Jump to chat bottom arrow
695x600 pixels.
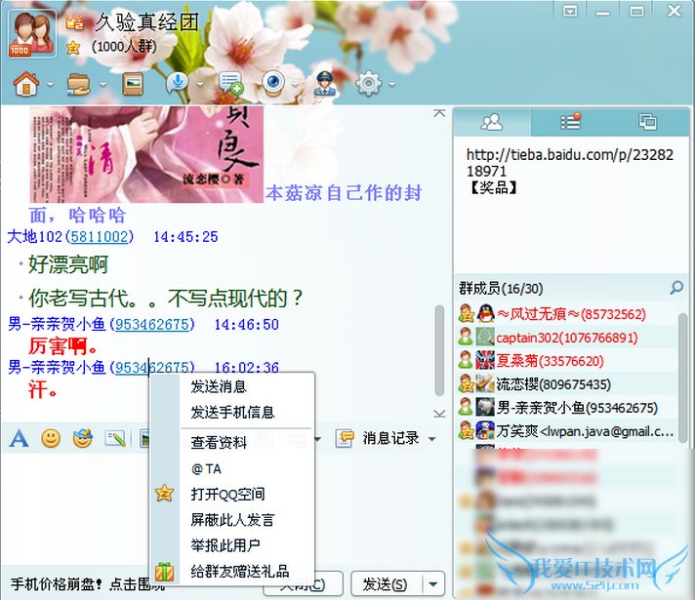click(439, 414)
